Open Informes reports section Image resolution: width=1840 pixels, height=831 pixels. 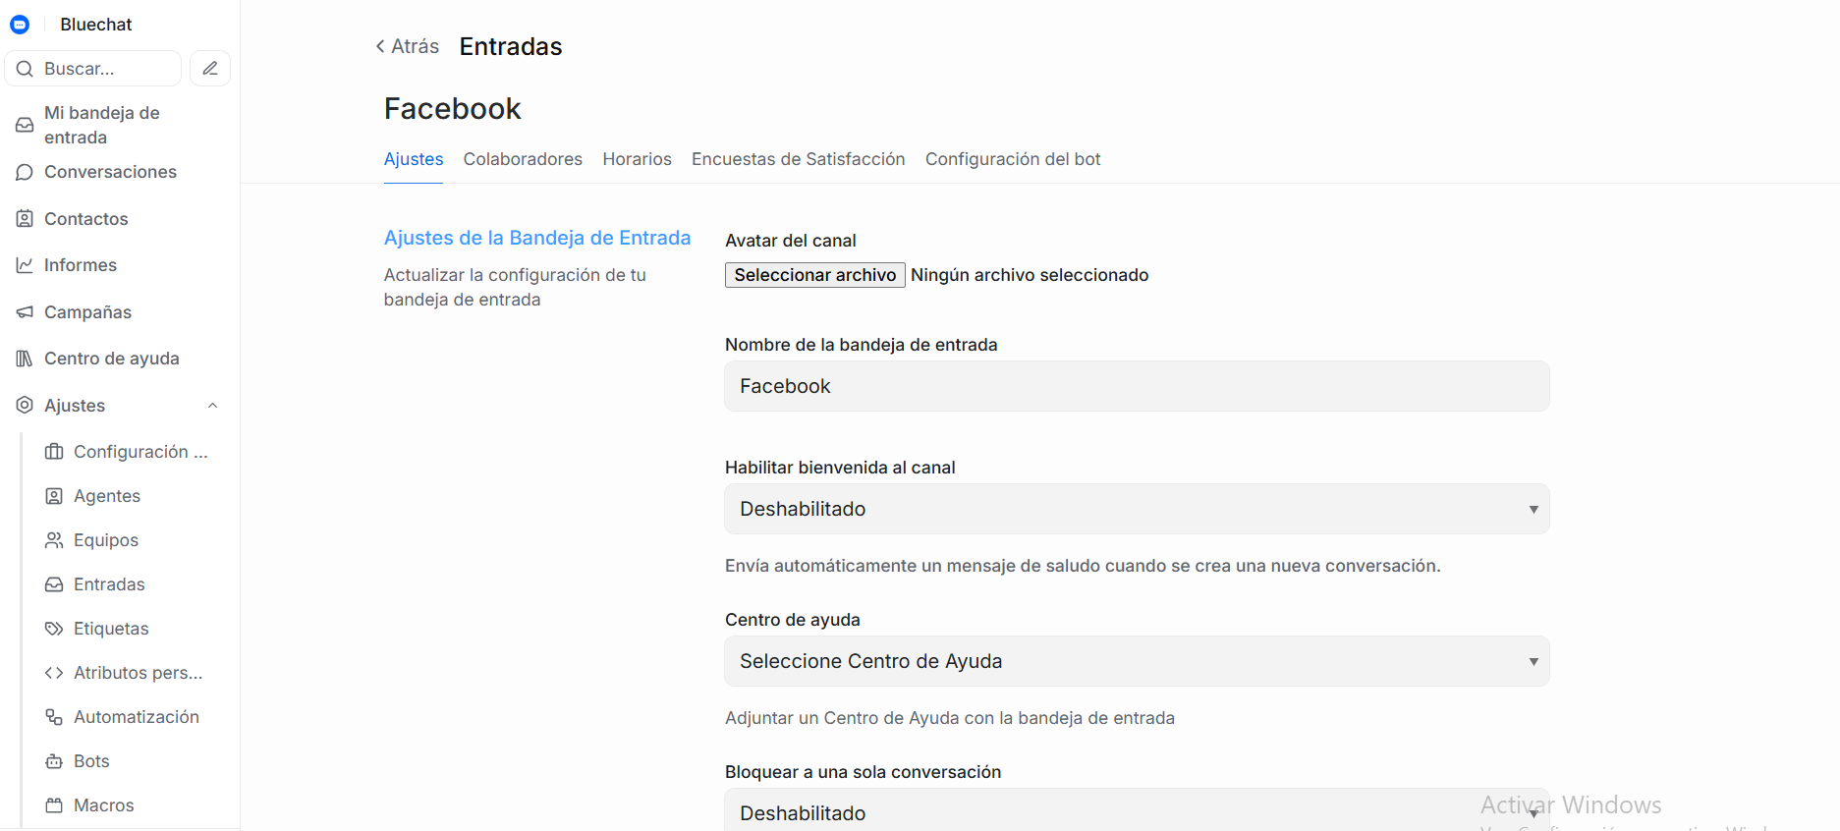point(81,265)
